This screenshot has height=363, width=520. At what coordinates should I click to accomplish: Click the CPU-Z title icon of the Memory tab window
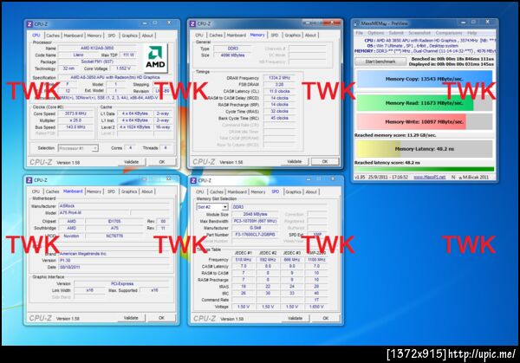point(192,23)
